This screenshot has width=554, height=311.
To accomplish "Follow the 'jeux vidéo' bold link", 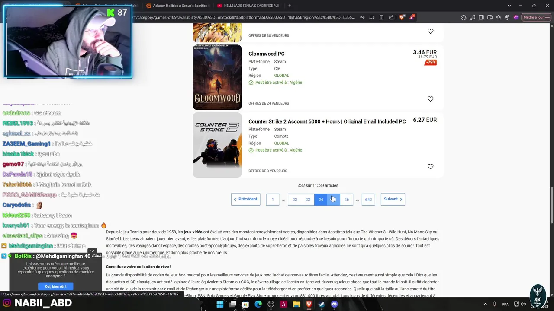I will 193,232.
